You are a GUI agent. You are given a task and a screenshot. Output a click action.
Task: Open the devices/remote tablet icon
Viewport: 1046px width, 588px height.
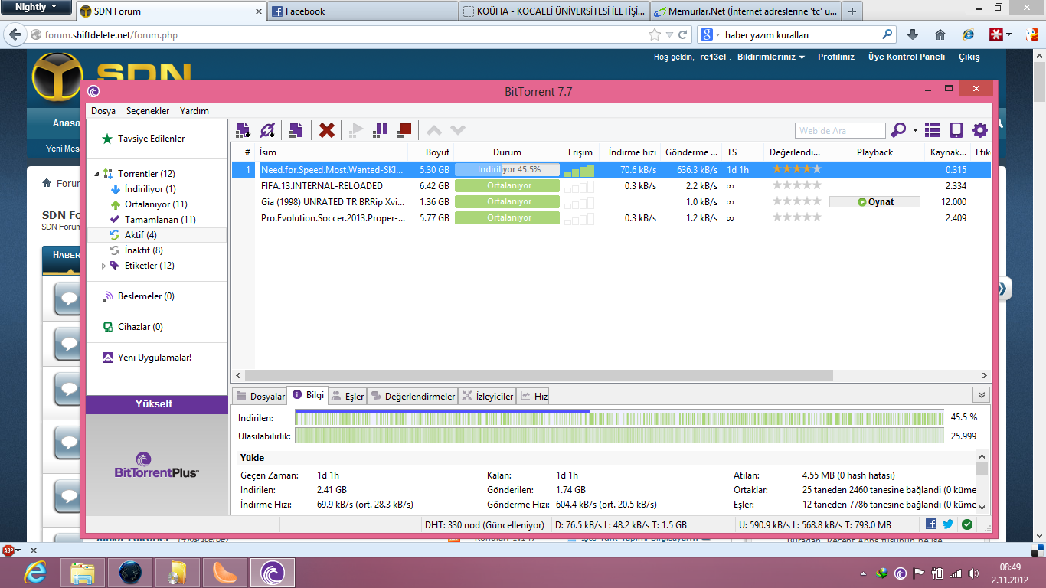pyautogui.click(x=956, y=130)
